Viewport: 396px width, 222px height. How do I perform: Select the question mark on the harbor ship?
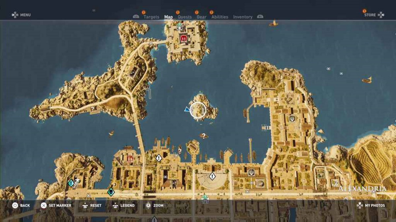[204, 135]
